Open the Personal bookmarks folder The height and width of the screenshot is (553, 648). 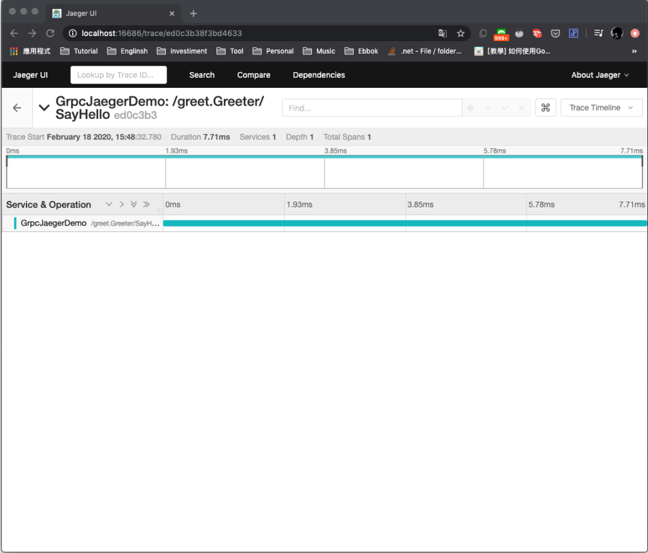[273, 51]
